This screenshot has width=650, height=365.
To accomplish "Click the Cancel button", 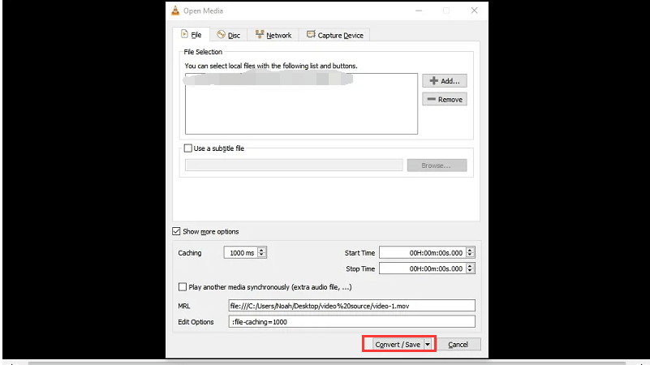I will point(458,345).
